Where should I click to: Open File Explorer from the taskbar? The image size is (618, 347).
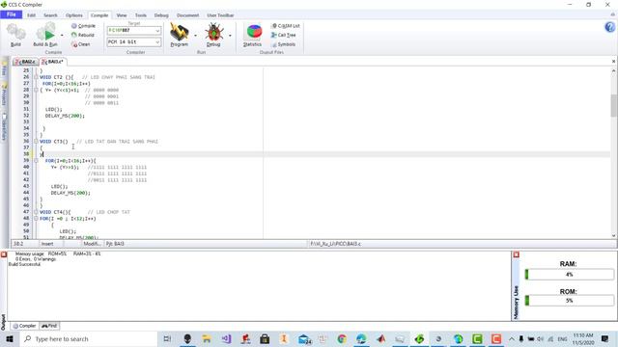tap(207, 338)
